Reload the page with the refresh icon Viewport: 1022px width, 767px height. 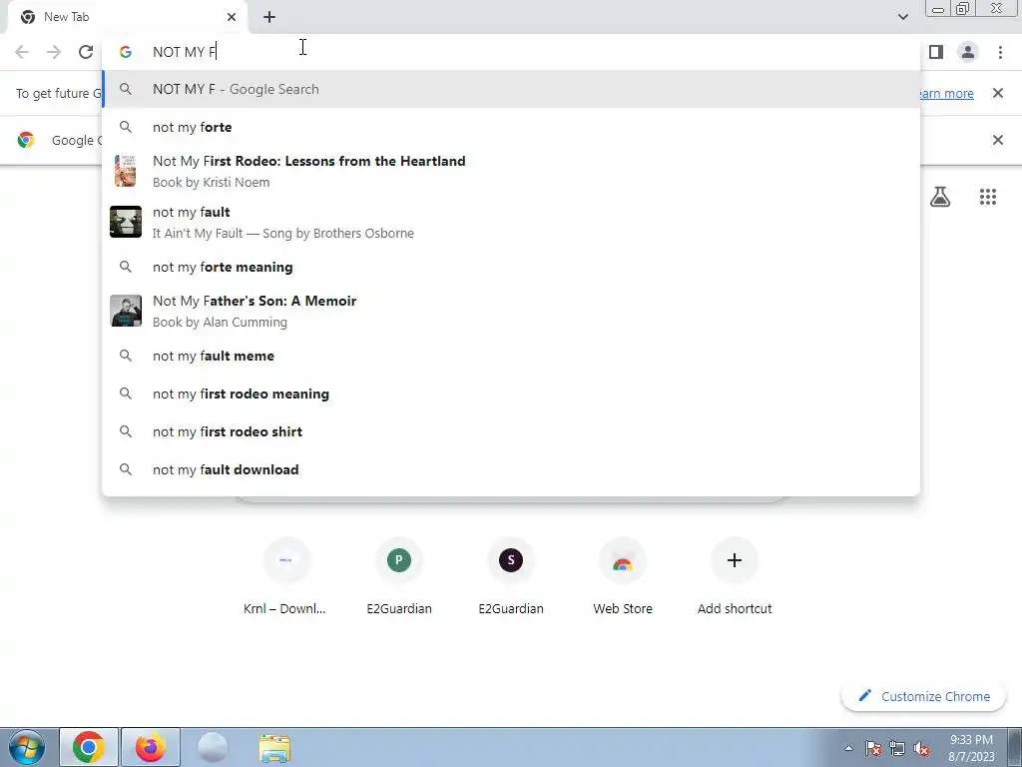[86, 52]
